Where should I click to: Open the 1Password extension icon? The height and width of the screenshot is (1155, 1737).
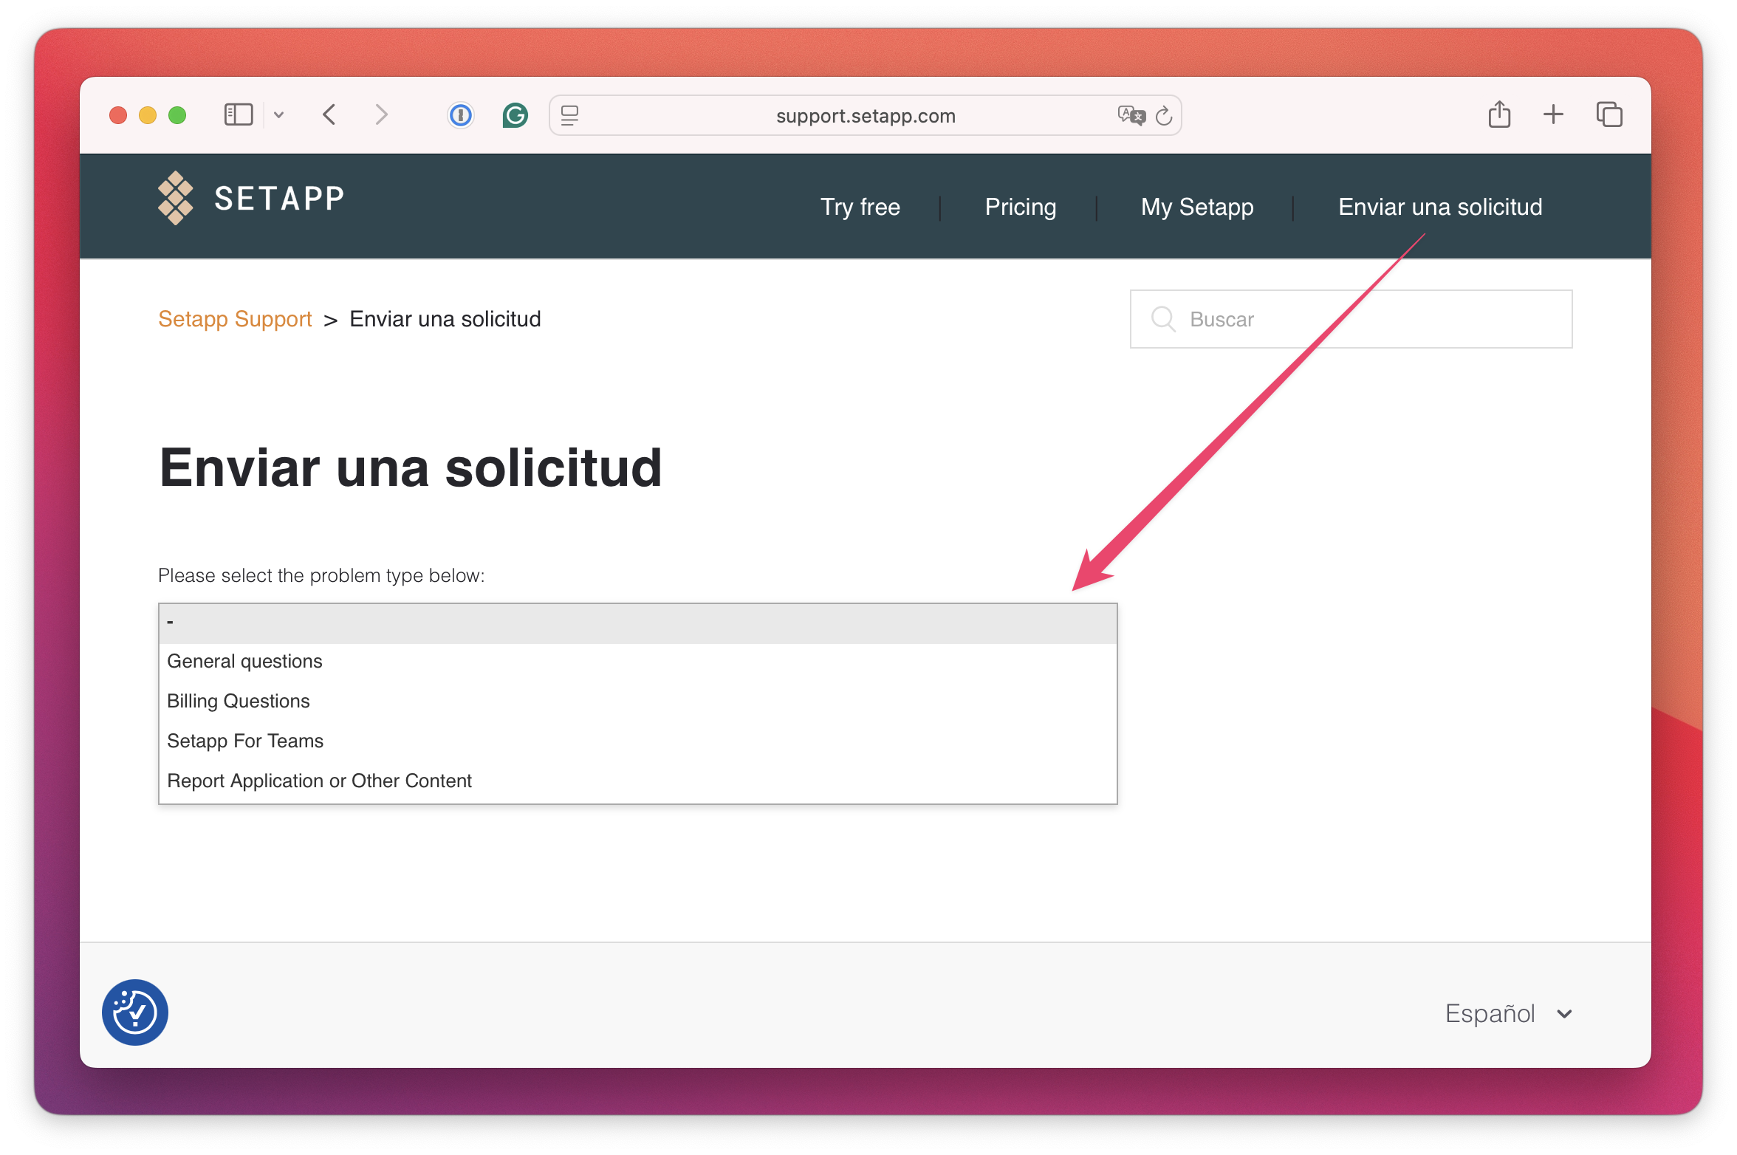pos(461,114)
